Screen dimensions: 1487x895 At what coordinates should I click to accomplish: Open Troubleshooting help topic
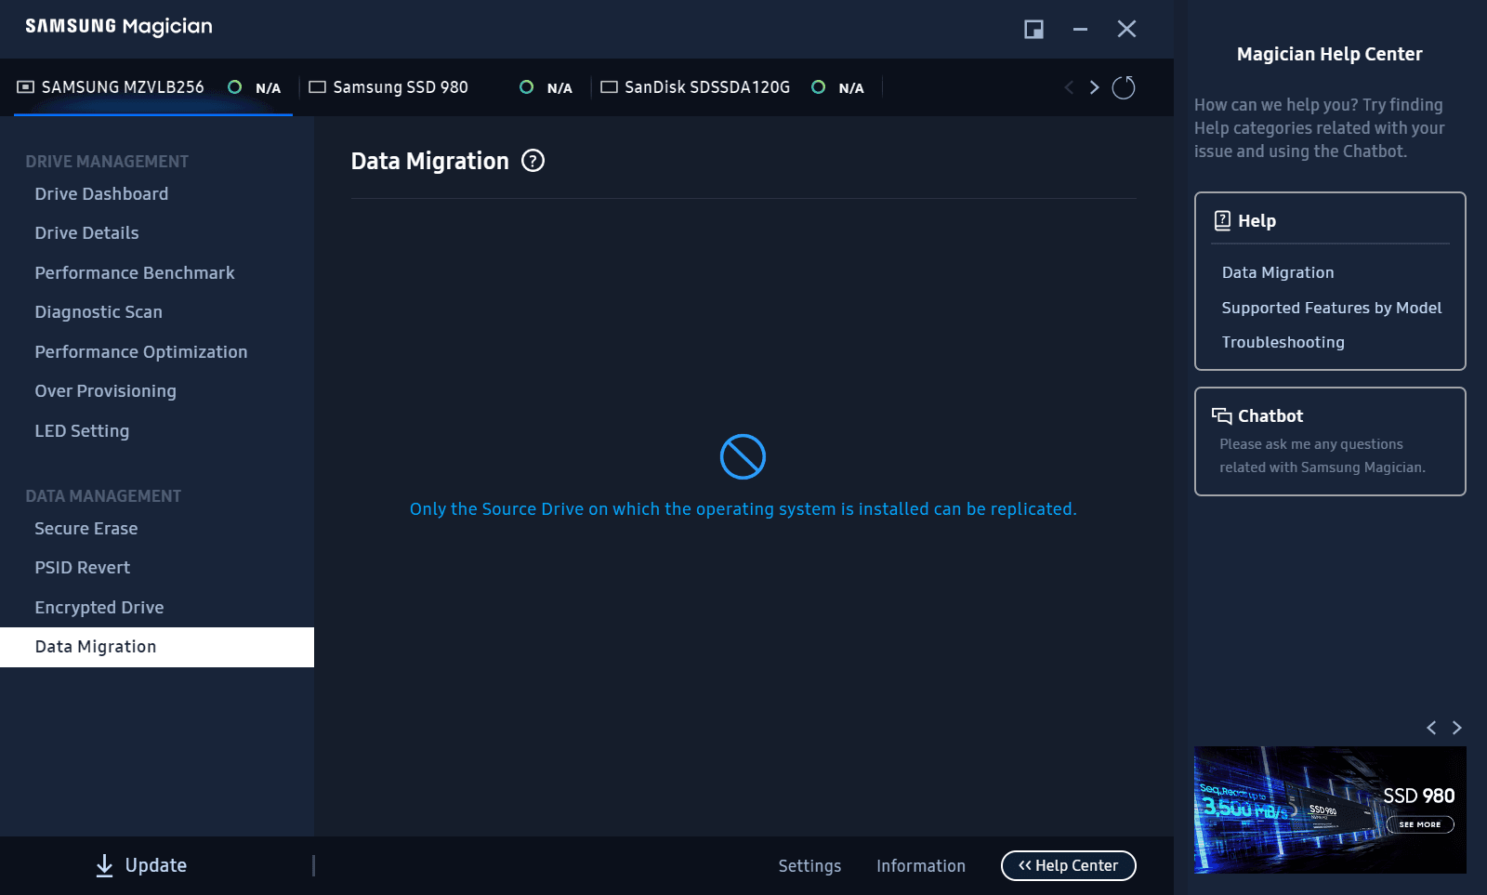click(x=1283, y=342)
